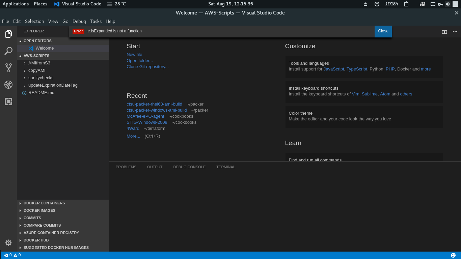
Task: Close the e.isExpanded error notification
Action: [x=383, y=31]
